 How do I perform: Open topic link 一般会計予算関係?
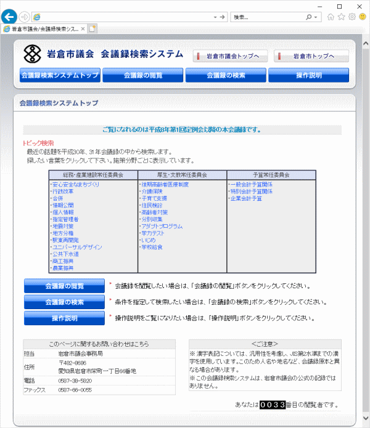click(x=252, y=184)
